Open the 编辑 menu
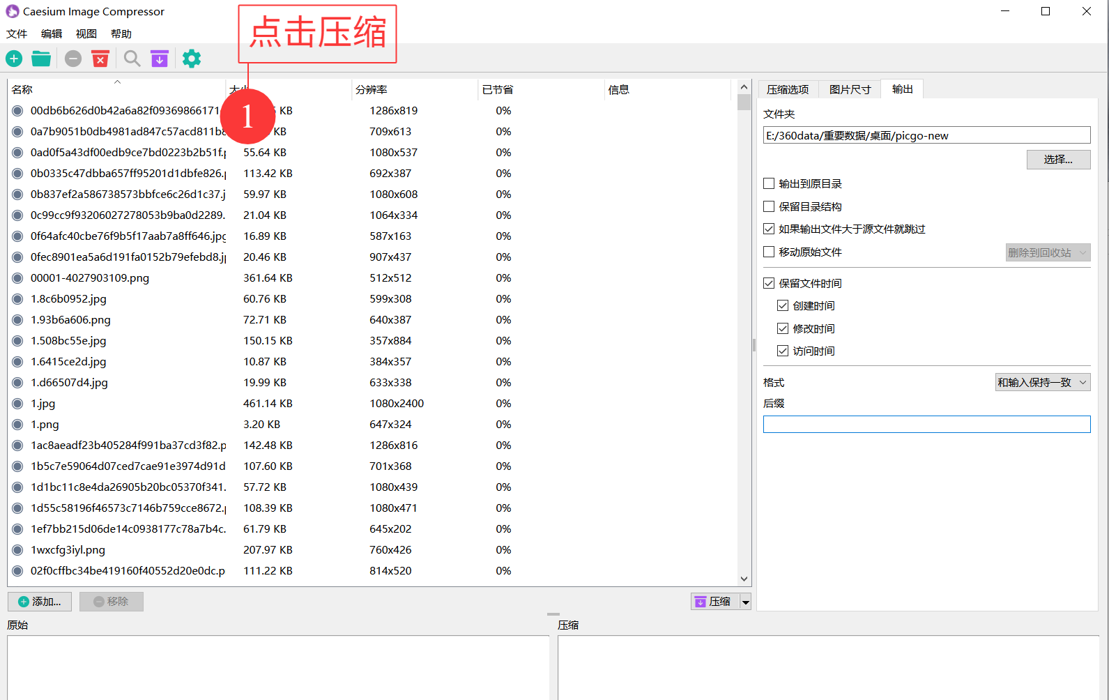This screenshot has width=1109, height=700. click(52, 34)
